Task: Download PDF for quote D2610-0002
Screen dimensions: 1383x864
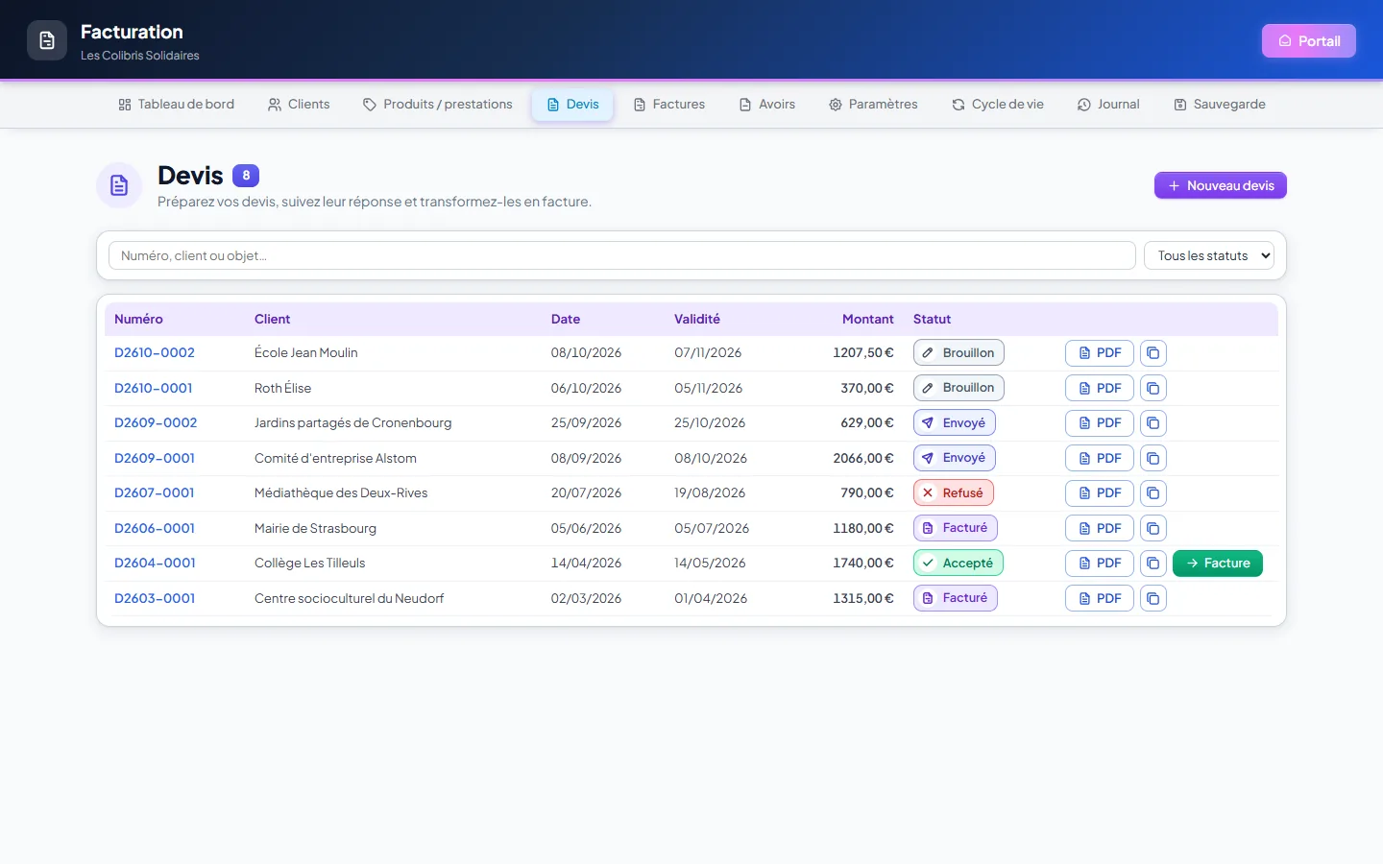Action: click(x=1100, y=353)
